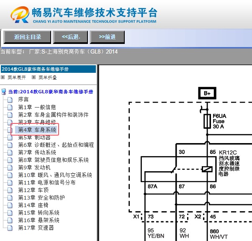Click the page icon next to 第5章 制动器

(10, 138)
